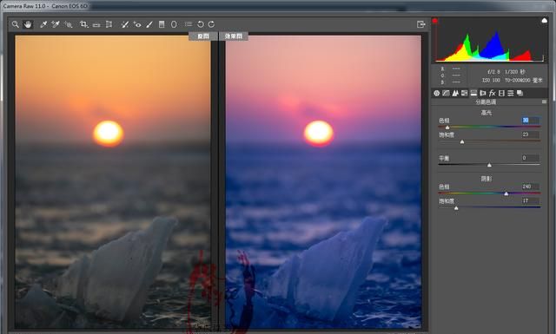556x334 pixels.
Task: Select the Crop tool
Action: coord(83,24)
